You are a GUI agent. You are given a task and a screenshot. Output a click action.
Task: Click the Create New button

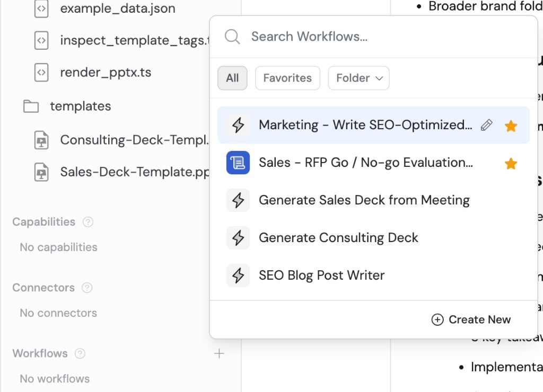click(x=471, y=319)
